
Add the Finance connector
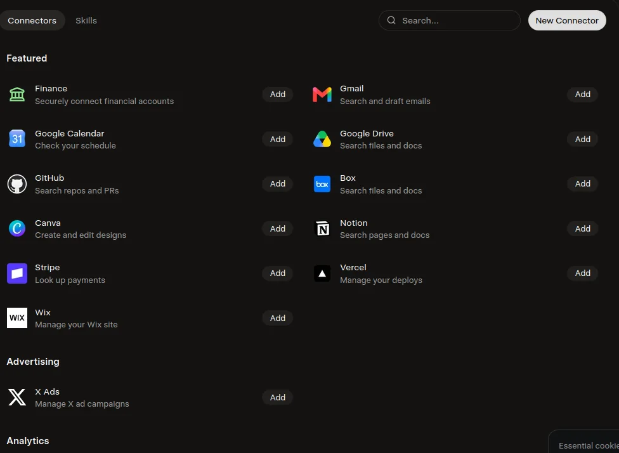tap(278, 95)
